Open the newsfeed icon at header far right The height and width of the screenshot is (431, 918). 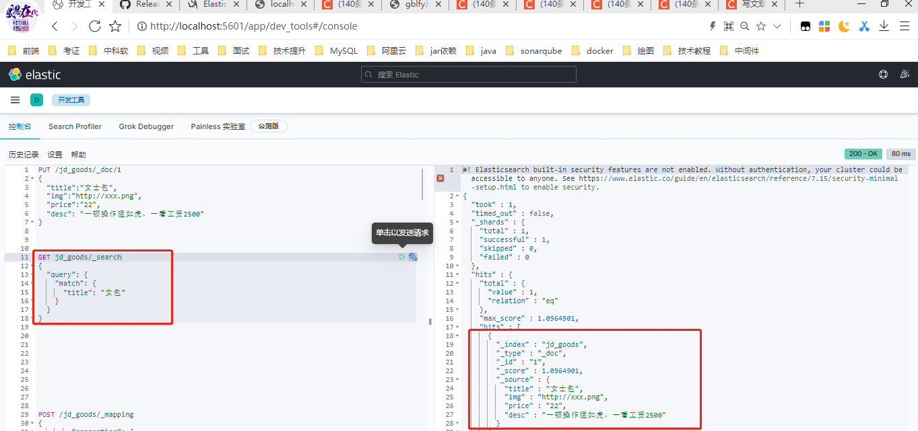[x=905, y=75]
